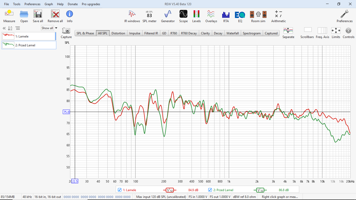Open smoothing selector for Lamele trace
Viewport: 356px width, 200px height.
(x=170, y=190)
